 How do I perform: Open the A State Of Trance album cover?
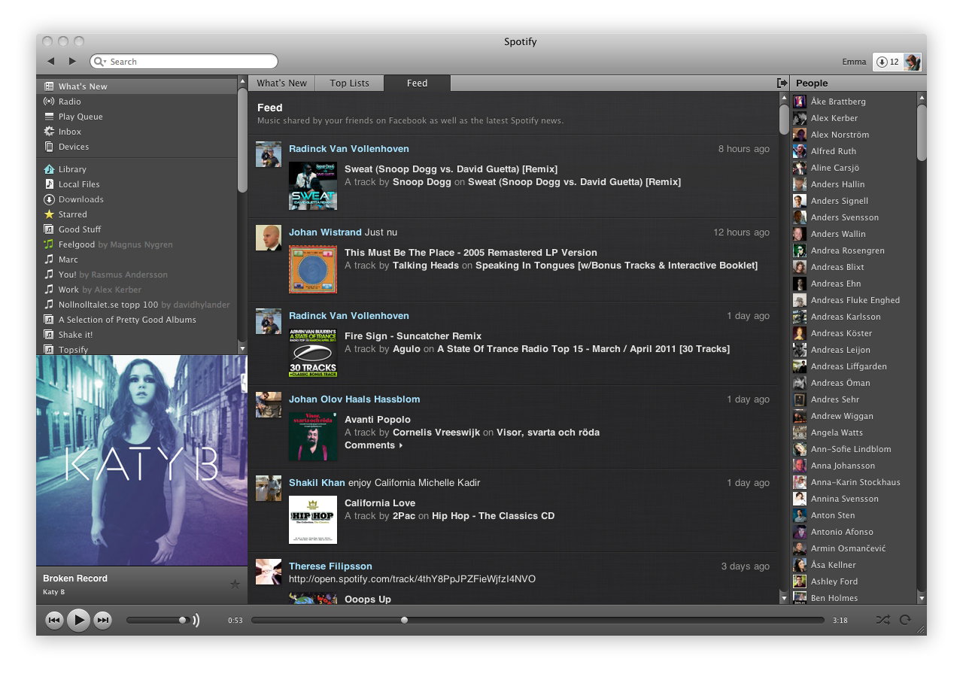point(313,353)
